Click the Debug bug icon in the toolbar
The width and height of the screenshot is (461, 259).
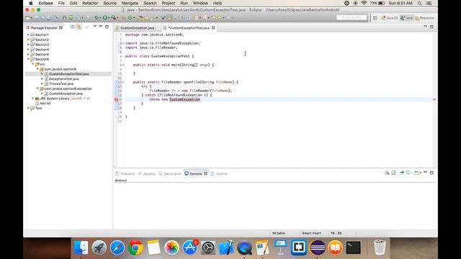coord(97,18)
